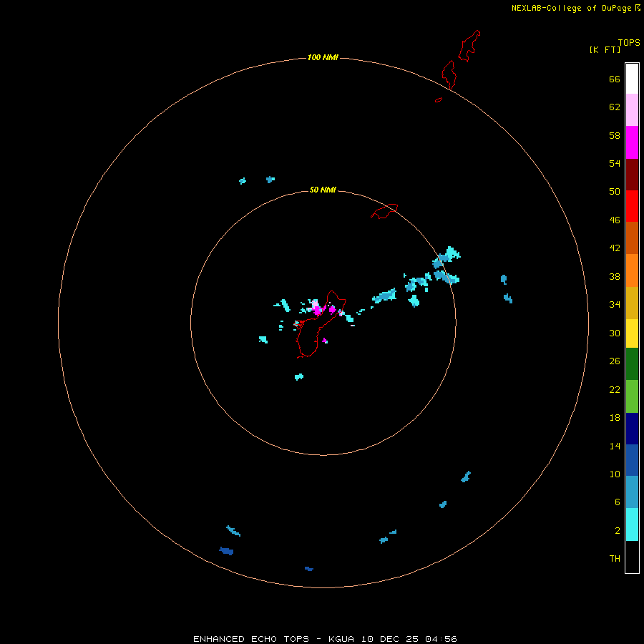Select the dark green legend swatch
This screenshot has width=644, height=644.
pyautogui.click(x=632, y=364)
